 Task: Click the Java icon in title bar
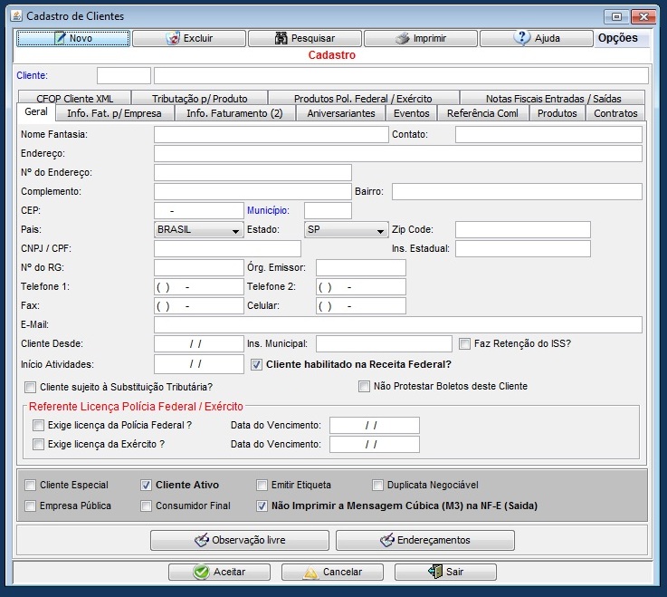(16, 16)
